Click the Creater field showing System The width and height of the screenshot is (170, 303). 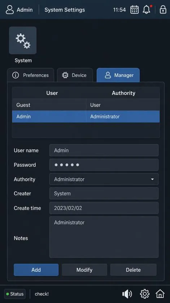click(104, 194)
